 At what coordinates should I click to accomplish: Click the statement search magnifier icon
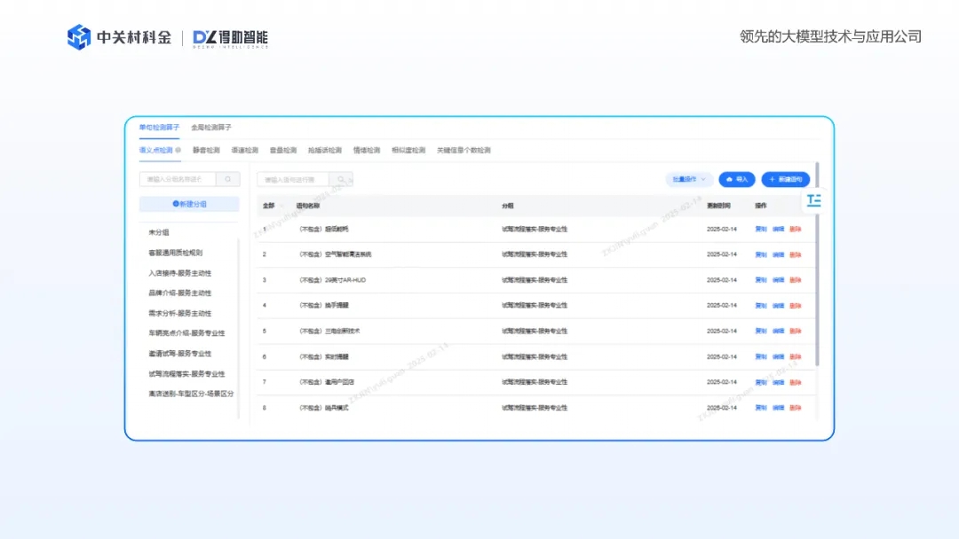click(x=341, y=179)
